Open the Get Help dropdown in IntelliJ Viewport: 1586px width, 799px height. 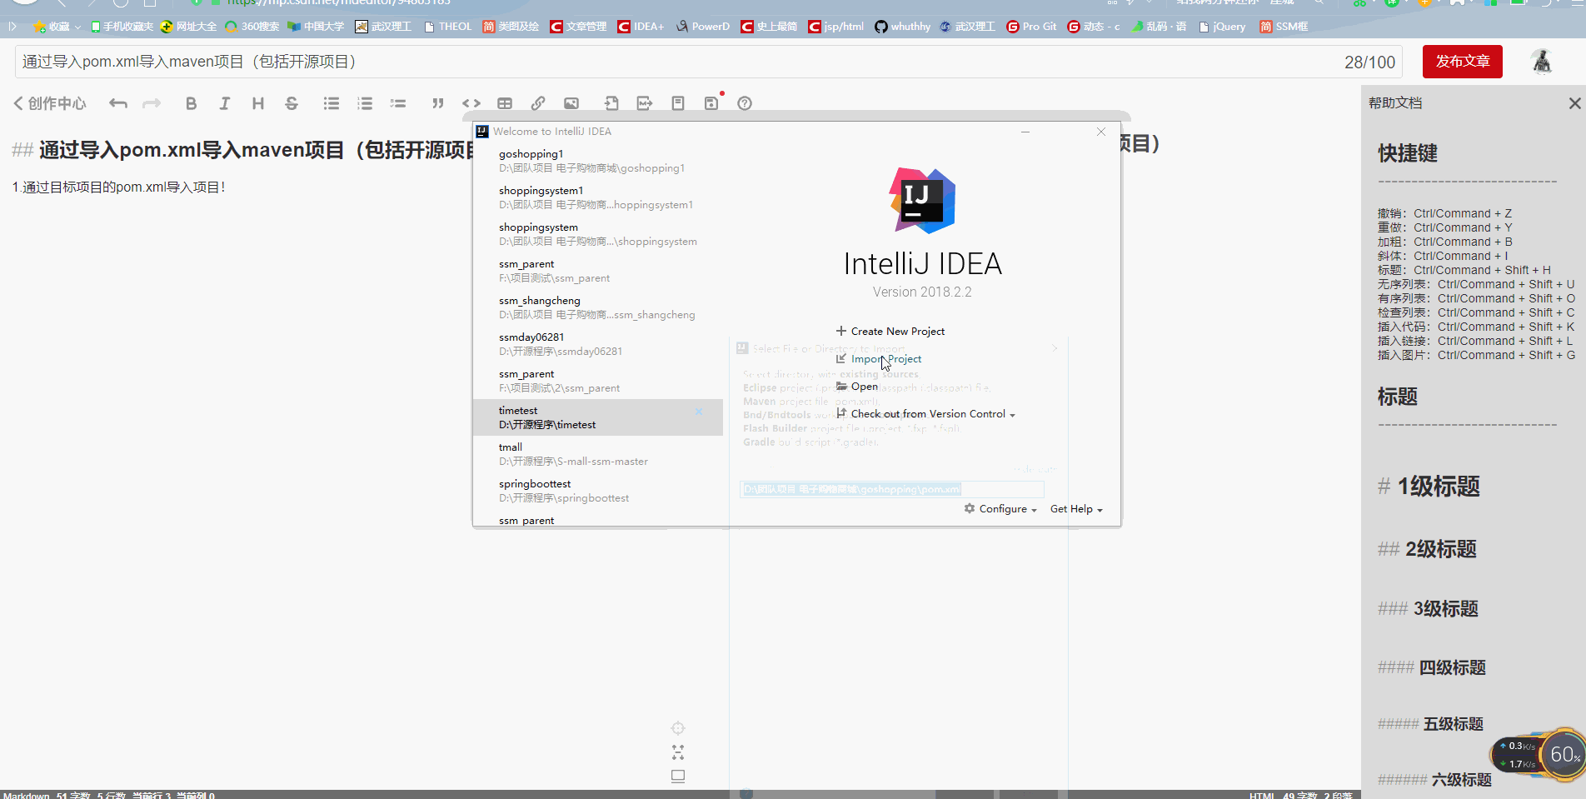(x=1076, y=509)
